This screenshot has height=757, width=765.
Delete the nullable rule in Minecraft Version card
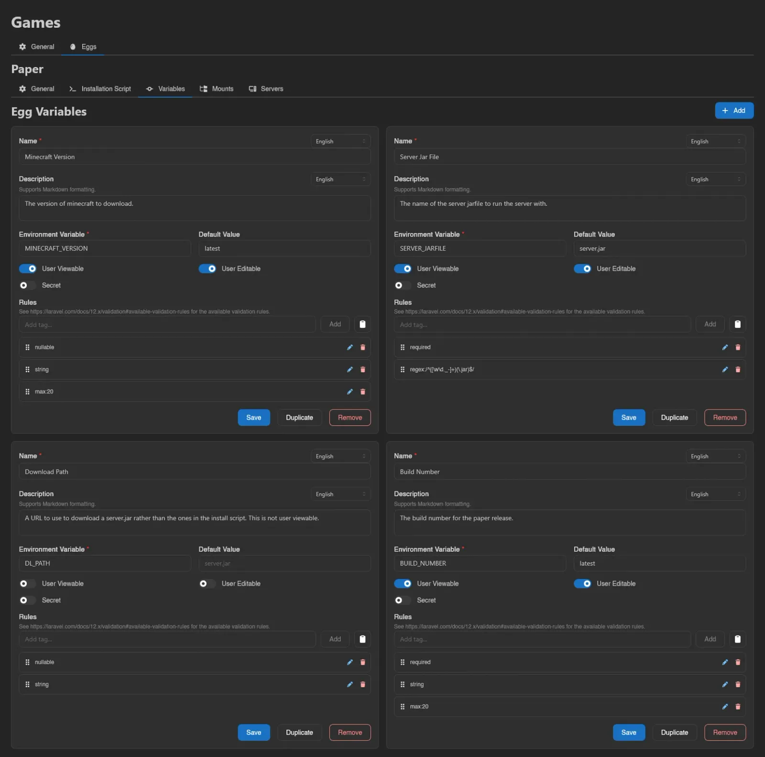coord(363,347)
